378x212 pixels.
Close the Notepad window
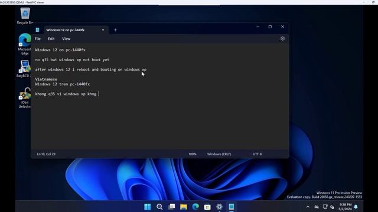[x=282, y=26]
